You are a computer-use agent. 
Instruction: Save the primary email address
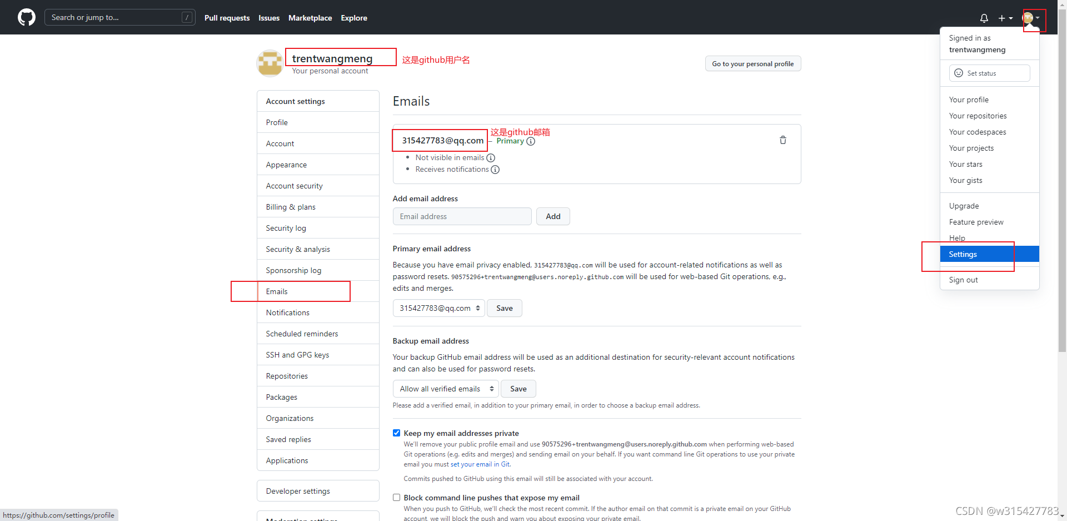pyautogui.click(x=505, y=308)
